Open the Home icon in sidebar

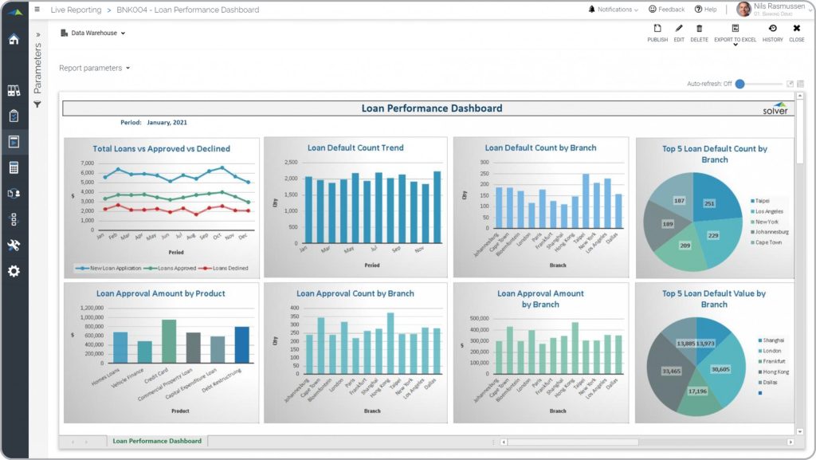[14, 39]
